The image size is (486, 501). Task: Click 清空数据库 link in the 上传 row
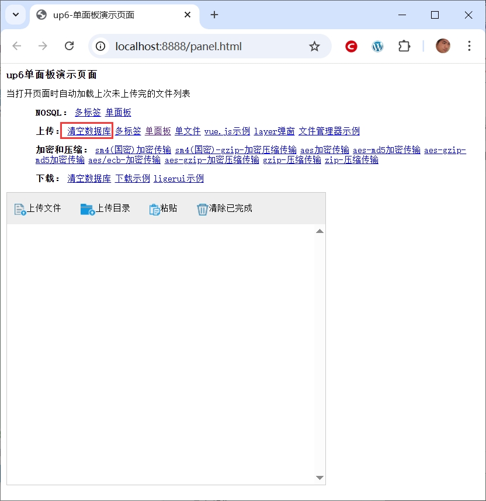point(89,131)
